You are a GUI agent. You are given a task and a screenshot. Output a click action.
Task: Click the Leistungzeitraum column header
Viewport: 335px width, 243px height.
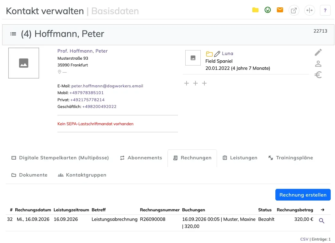[x=71, y=210]
